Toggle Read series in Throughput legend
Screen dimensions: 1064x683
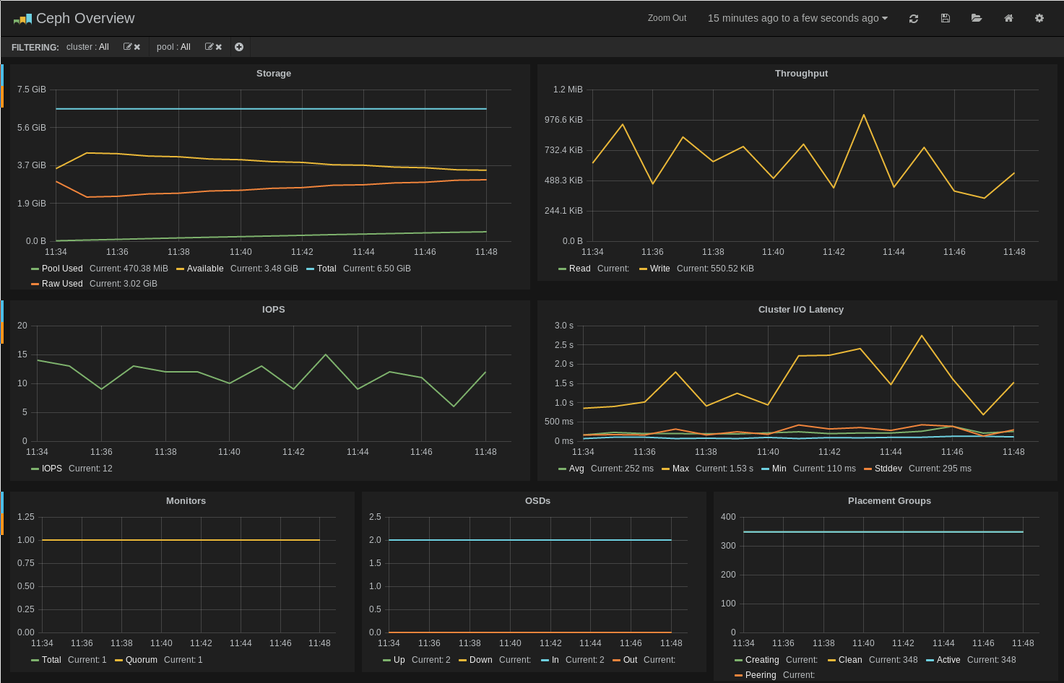579,269
